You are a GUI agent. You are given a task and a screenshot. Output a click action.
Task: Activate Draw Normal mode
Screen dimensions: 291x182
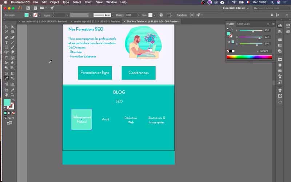coord(5,118)
